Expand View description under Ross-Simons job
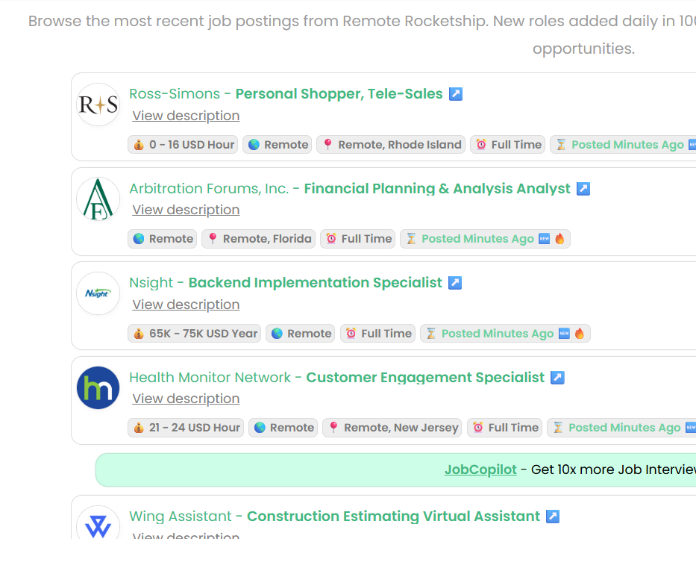 [186, 116]
